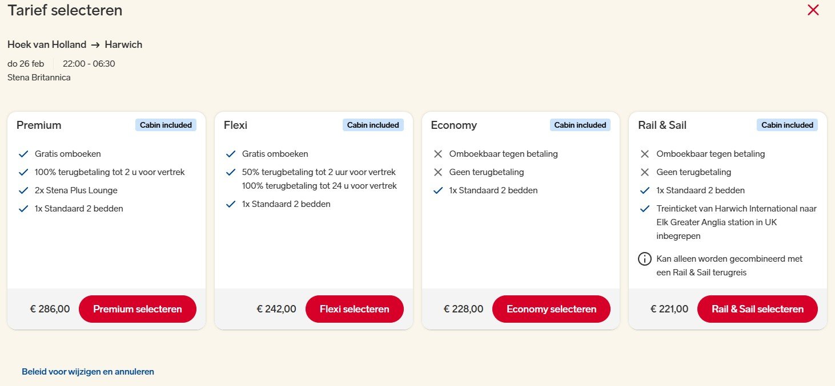This screenshot has width=835, height=386.
Task: Click the Flexi selecteren button
Action: click(355, 308)
